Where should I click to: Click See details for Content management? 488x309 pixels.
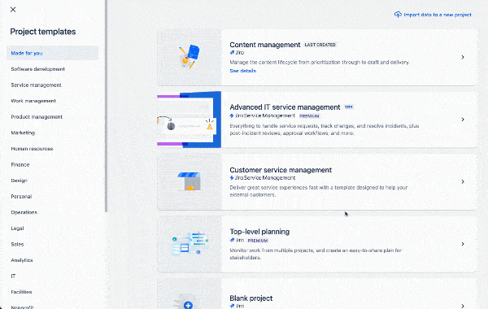[242, 71]
